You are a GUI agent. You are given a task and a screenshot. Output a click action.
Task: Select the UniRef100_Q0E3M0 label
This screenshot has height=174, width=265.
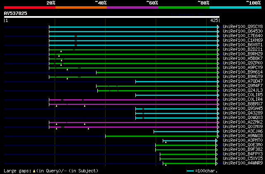[x=243, y=145]
